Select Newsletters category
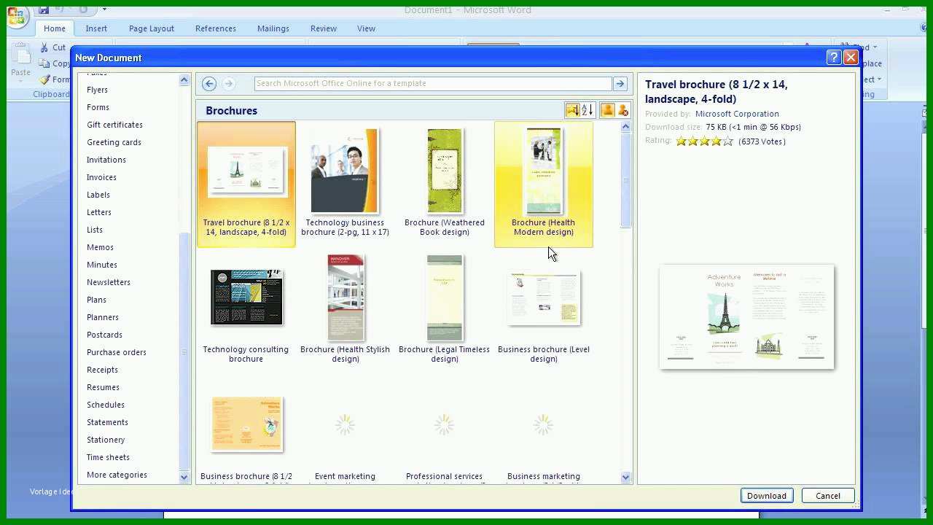The width and height of the screenshot is (933, 525). (109, 282)
